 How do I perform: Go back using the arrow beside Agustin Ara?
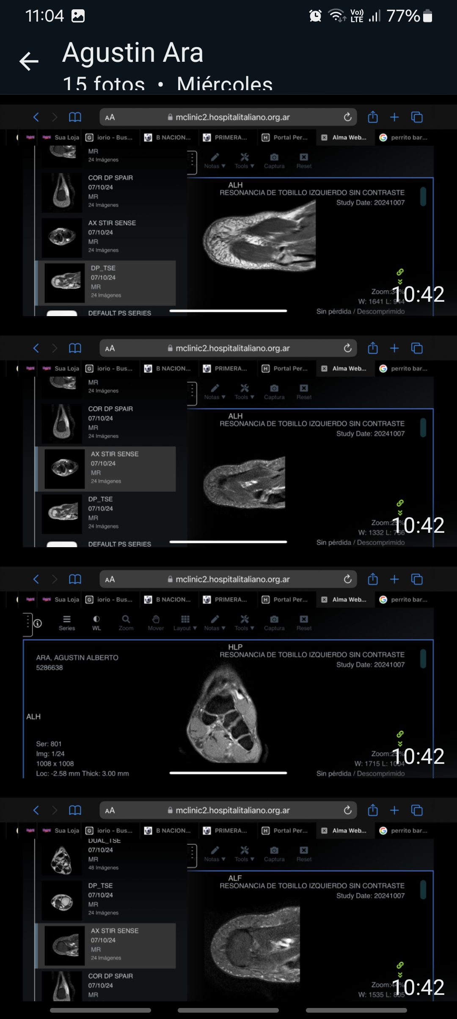click(29, 61)
